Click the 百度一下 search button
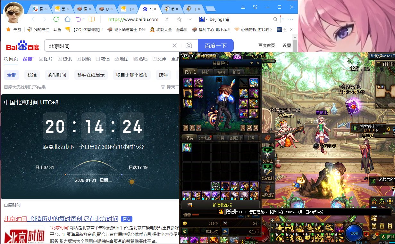This screenshot has width=395, height=244. click(x=216, y=46)
